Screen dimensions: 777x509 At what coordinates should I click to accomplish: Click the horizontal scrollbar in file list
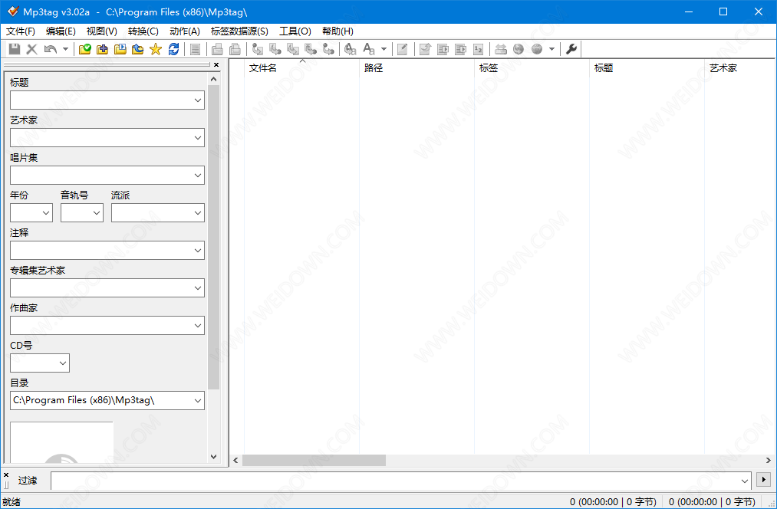coord(314,461)
